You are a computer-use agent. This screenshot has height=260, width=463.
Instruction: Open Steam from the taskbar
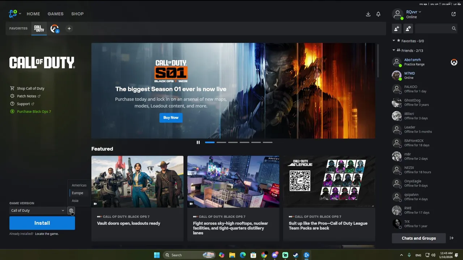point(296,255)
